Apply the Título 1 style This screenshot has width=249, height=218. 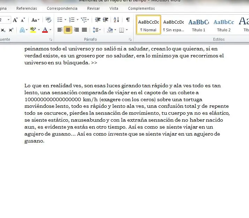pos(198,25)
